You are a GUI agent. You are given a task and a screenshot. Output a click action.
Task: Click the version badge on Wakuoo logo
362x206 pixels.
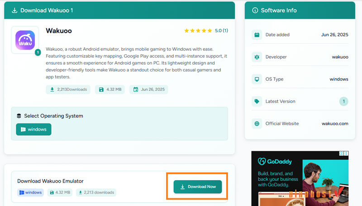38,52
